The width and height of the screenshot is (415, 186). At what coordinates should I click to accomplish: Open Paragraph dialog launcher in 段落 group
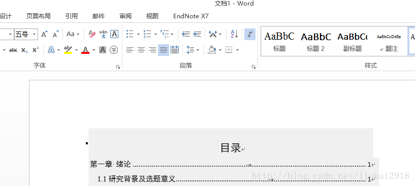pyautogui.click(x=253, y=67)
